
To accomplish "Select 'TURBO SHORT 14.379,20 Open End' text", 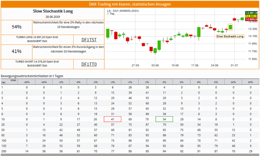I will coord(37,61).
